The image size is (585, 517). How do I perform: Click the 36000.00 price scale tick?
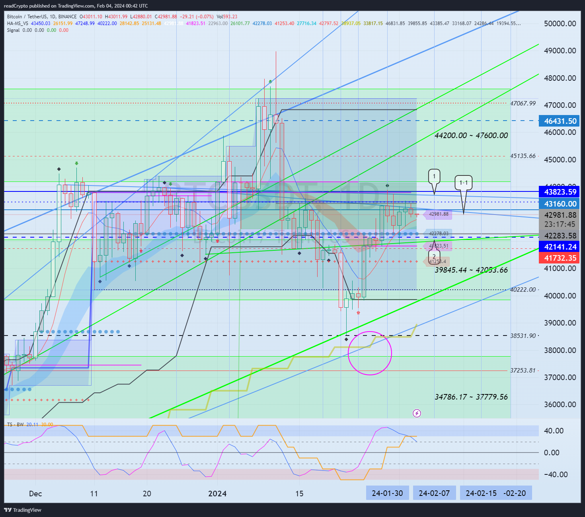click(x=560, y=404)
